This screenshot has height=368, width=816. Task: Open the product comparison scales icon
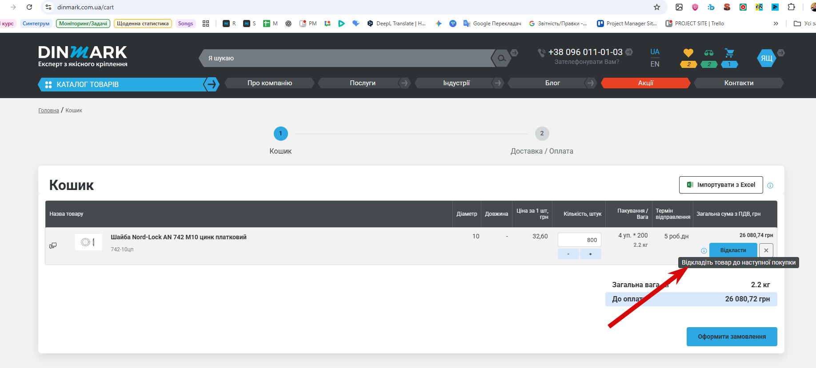[x=709, y=53]
